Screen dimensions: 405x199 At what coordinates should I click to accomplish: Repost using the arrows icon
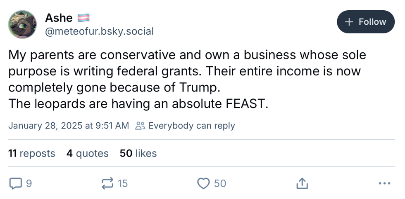pyautogui.click(x=108, y=183)
